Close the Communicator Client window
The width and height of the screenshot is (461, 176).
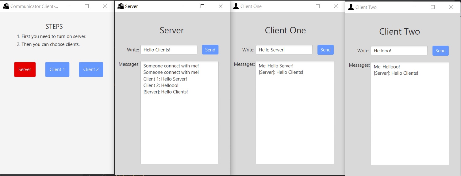tap(105, 6)
